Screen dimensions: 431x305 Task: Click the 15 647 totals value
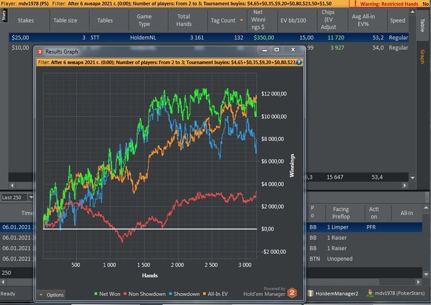(x=335, y=177)
